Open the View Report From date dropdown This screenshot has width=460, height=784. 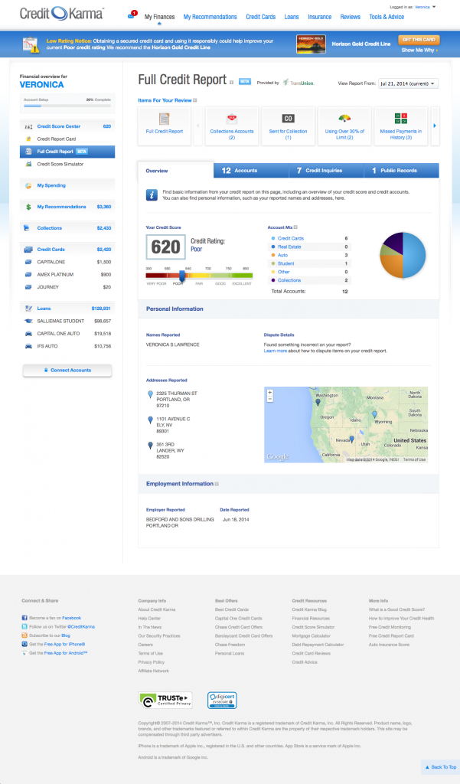pos(408,83)
